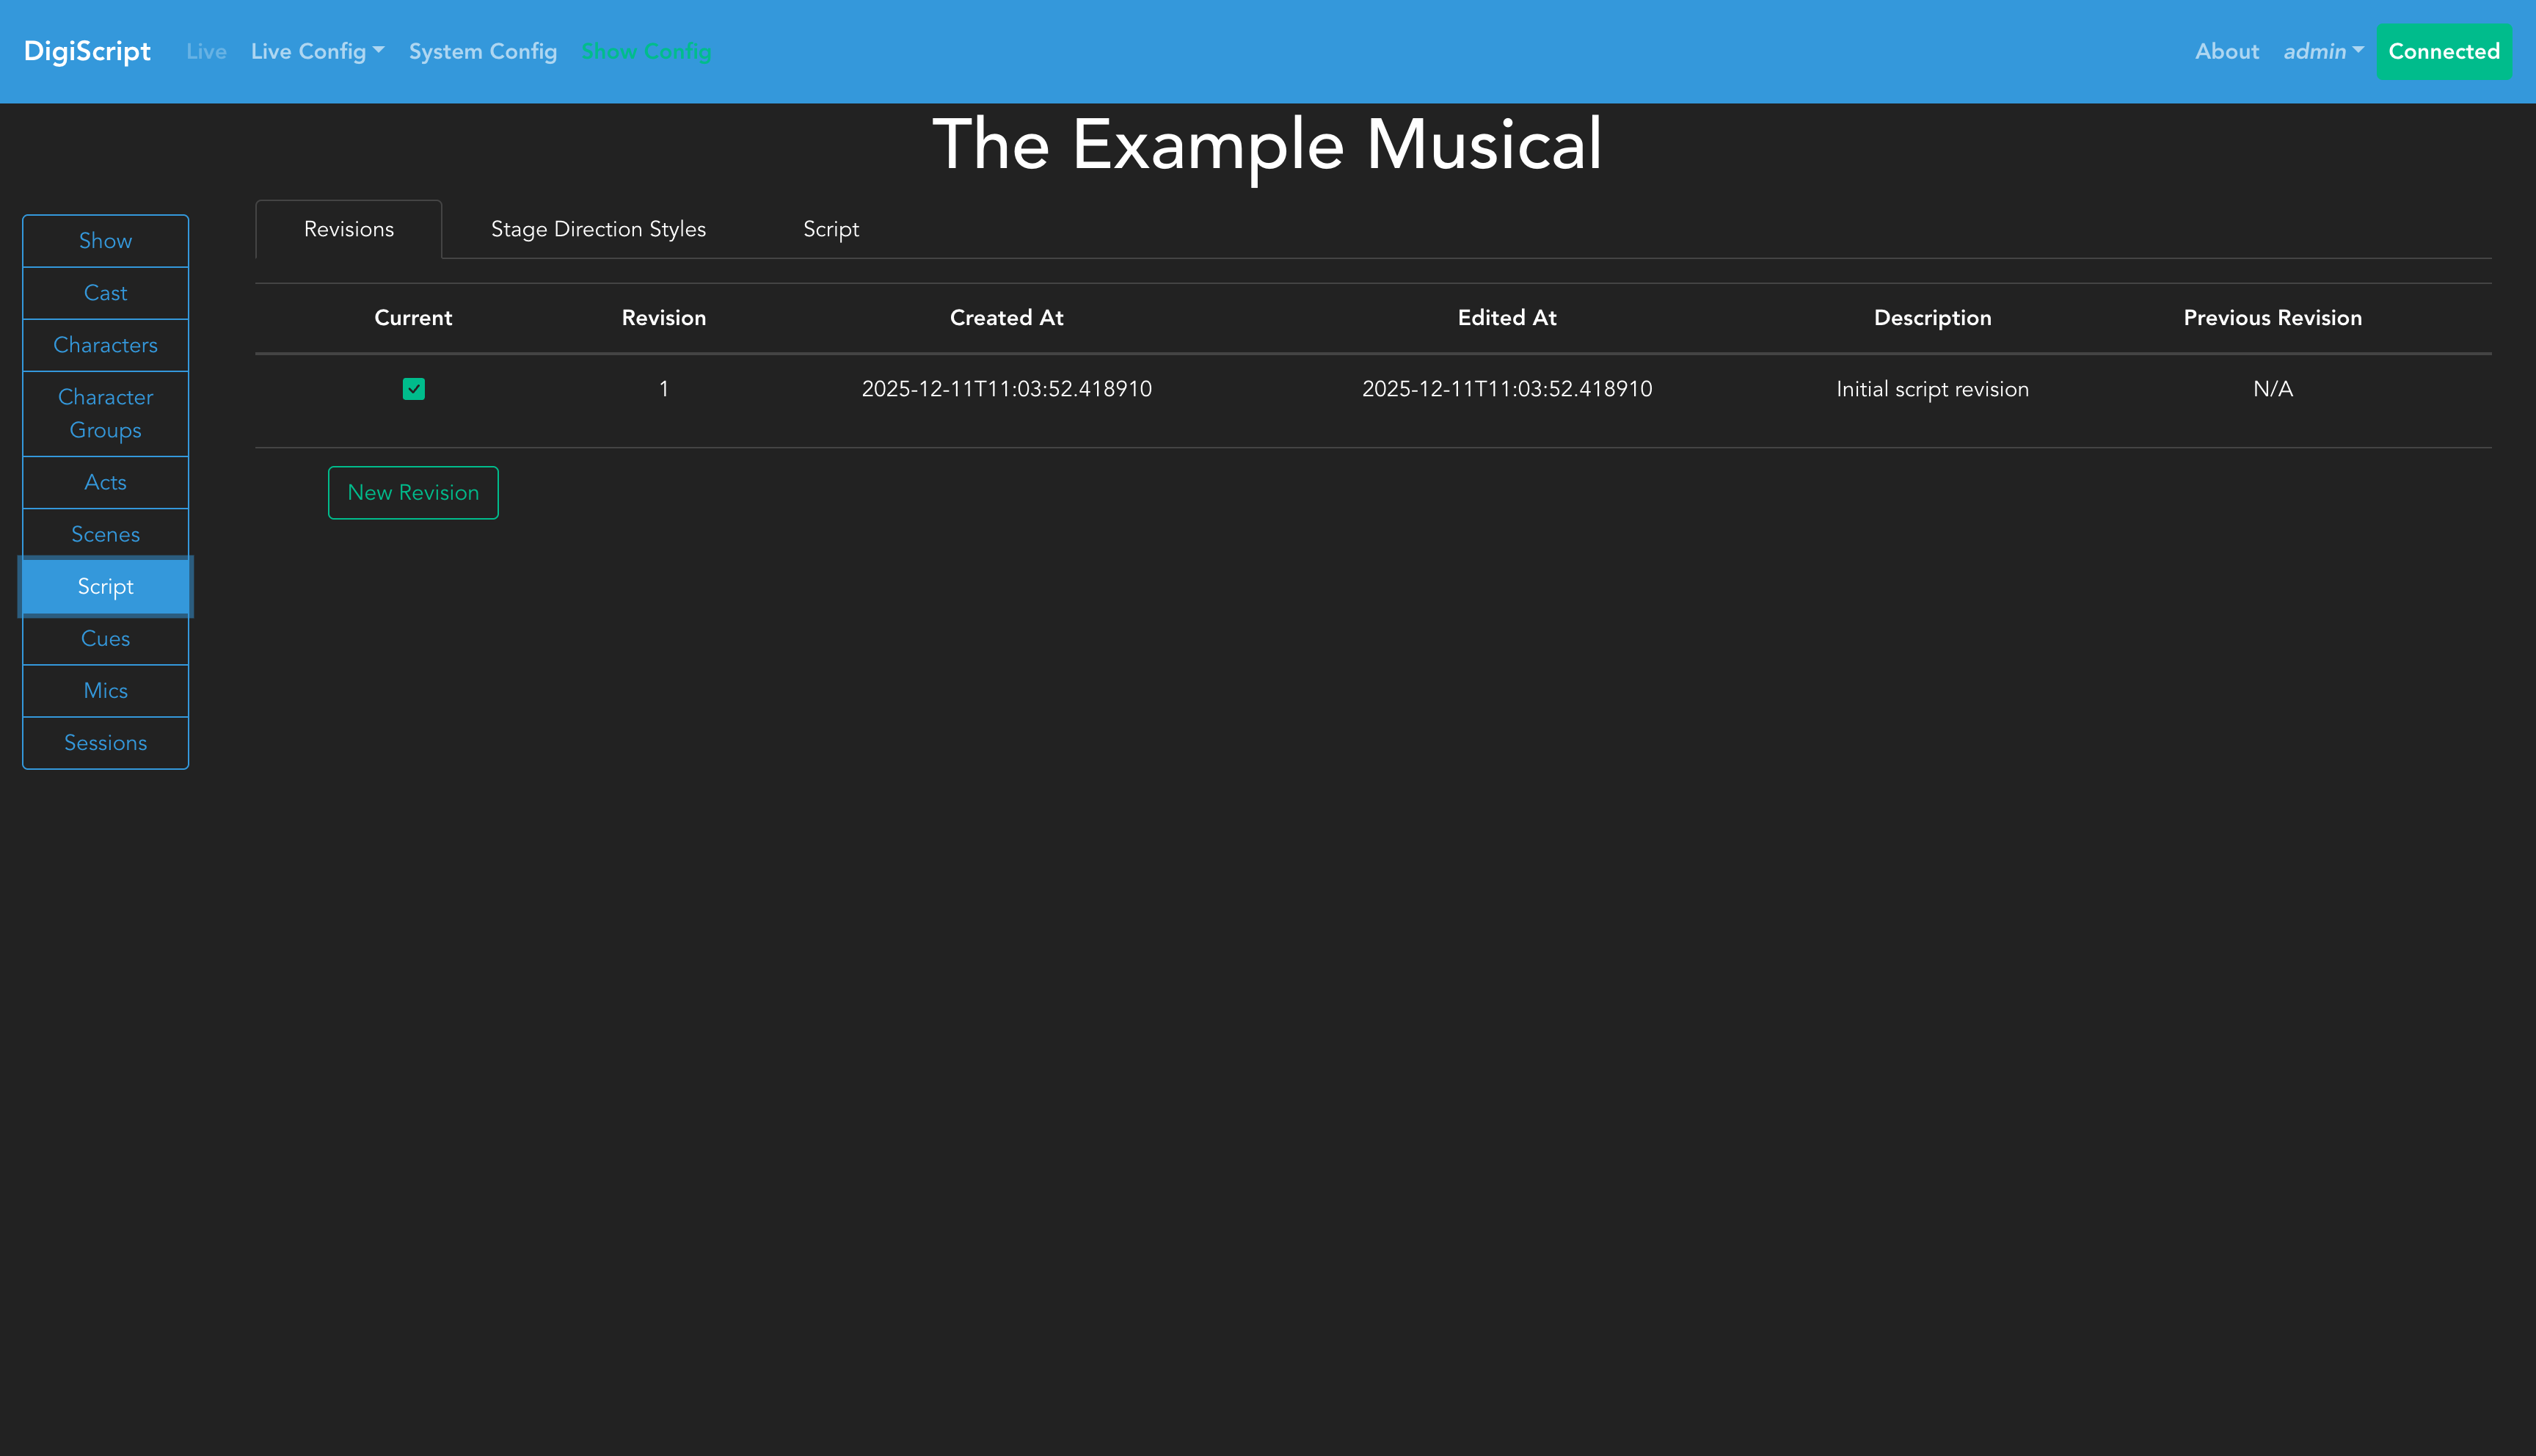This screenshot has height=1456, width=2536.
Task: Open the Cast sidebar section
Action: pyautogui.click(x=105, y=293)
